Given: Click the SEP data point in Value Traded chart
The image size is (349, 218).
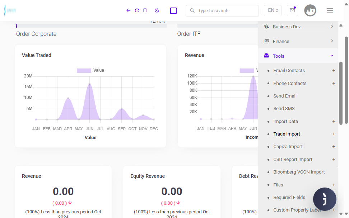Looking at the screenshot, I should (121, 109).
